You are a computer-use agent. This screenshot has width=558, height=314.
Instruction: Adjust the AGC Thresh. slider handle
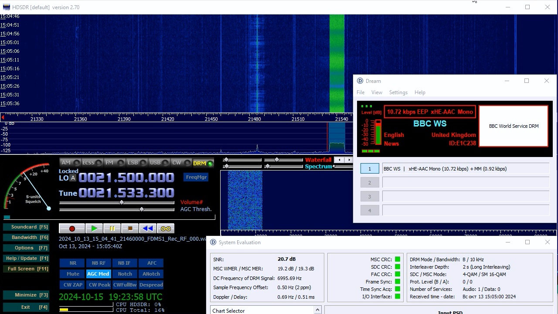coord(141,209)
